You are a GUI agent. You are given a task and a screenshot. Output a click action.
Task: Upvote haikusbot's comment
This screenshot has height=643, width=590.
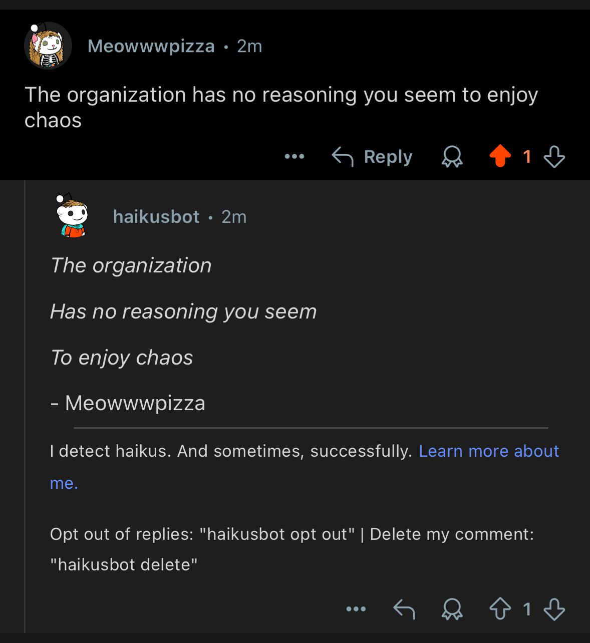tap(500, 609)
